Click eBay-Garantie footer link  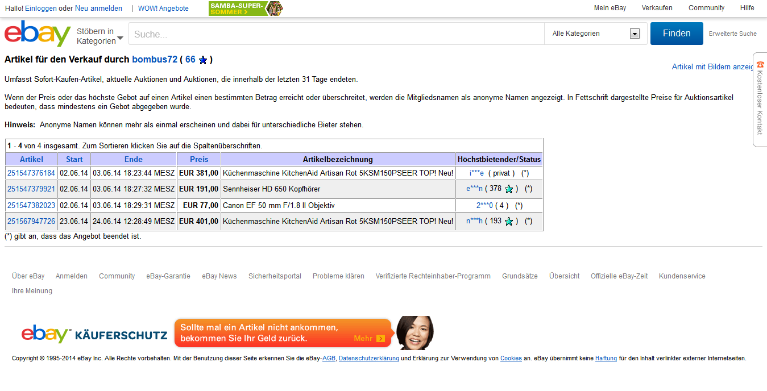point(168,276)
